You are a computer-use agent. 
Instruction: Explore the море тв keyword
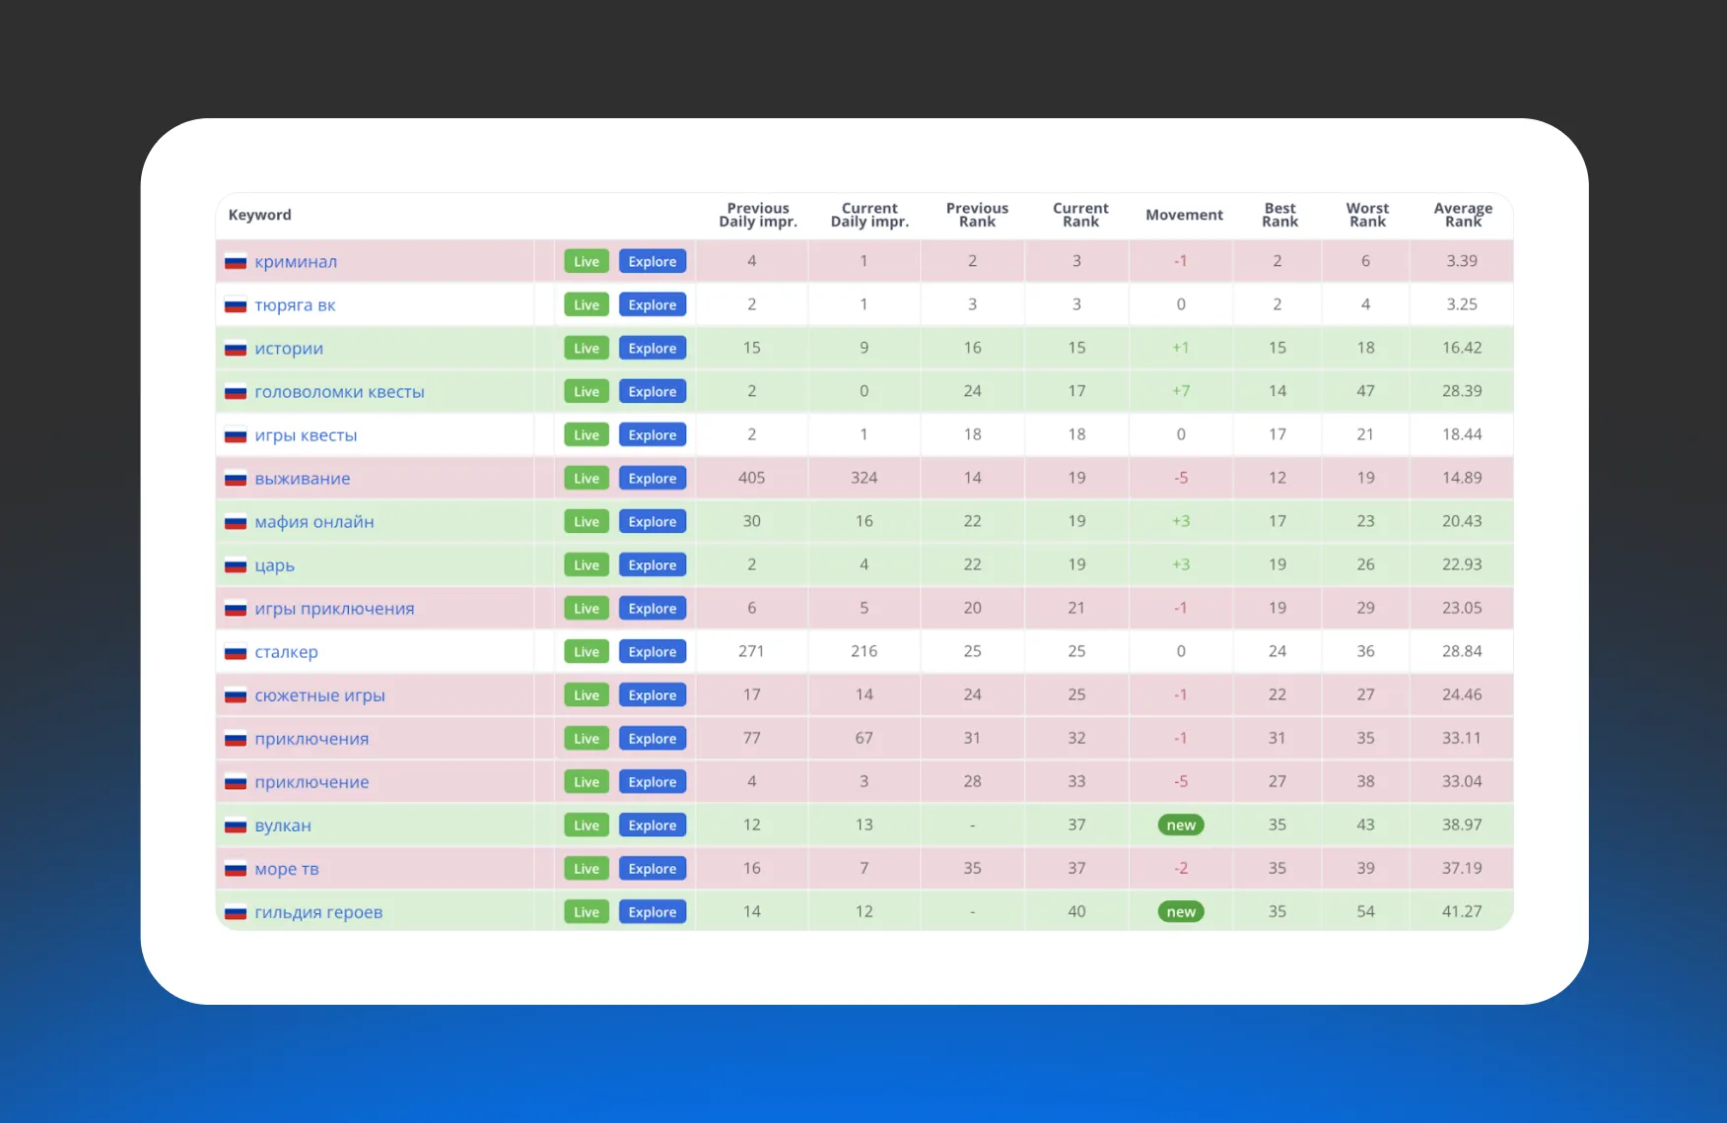coord(653,869)
